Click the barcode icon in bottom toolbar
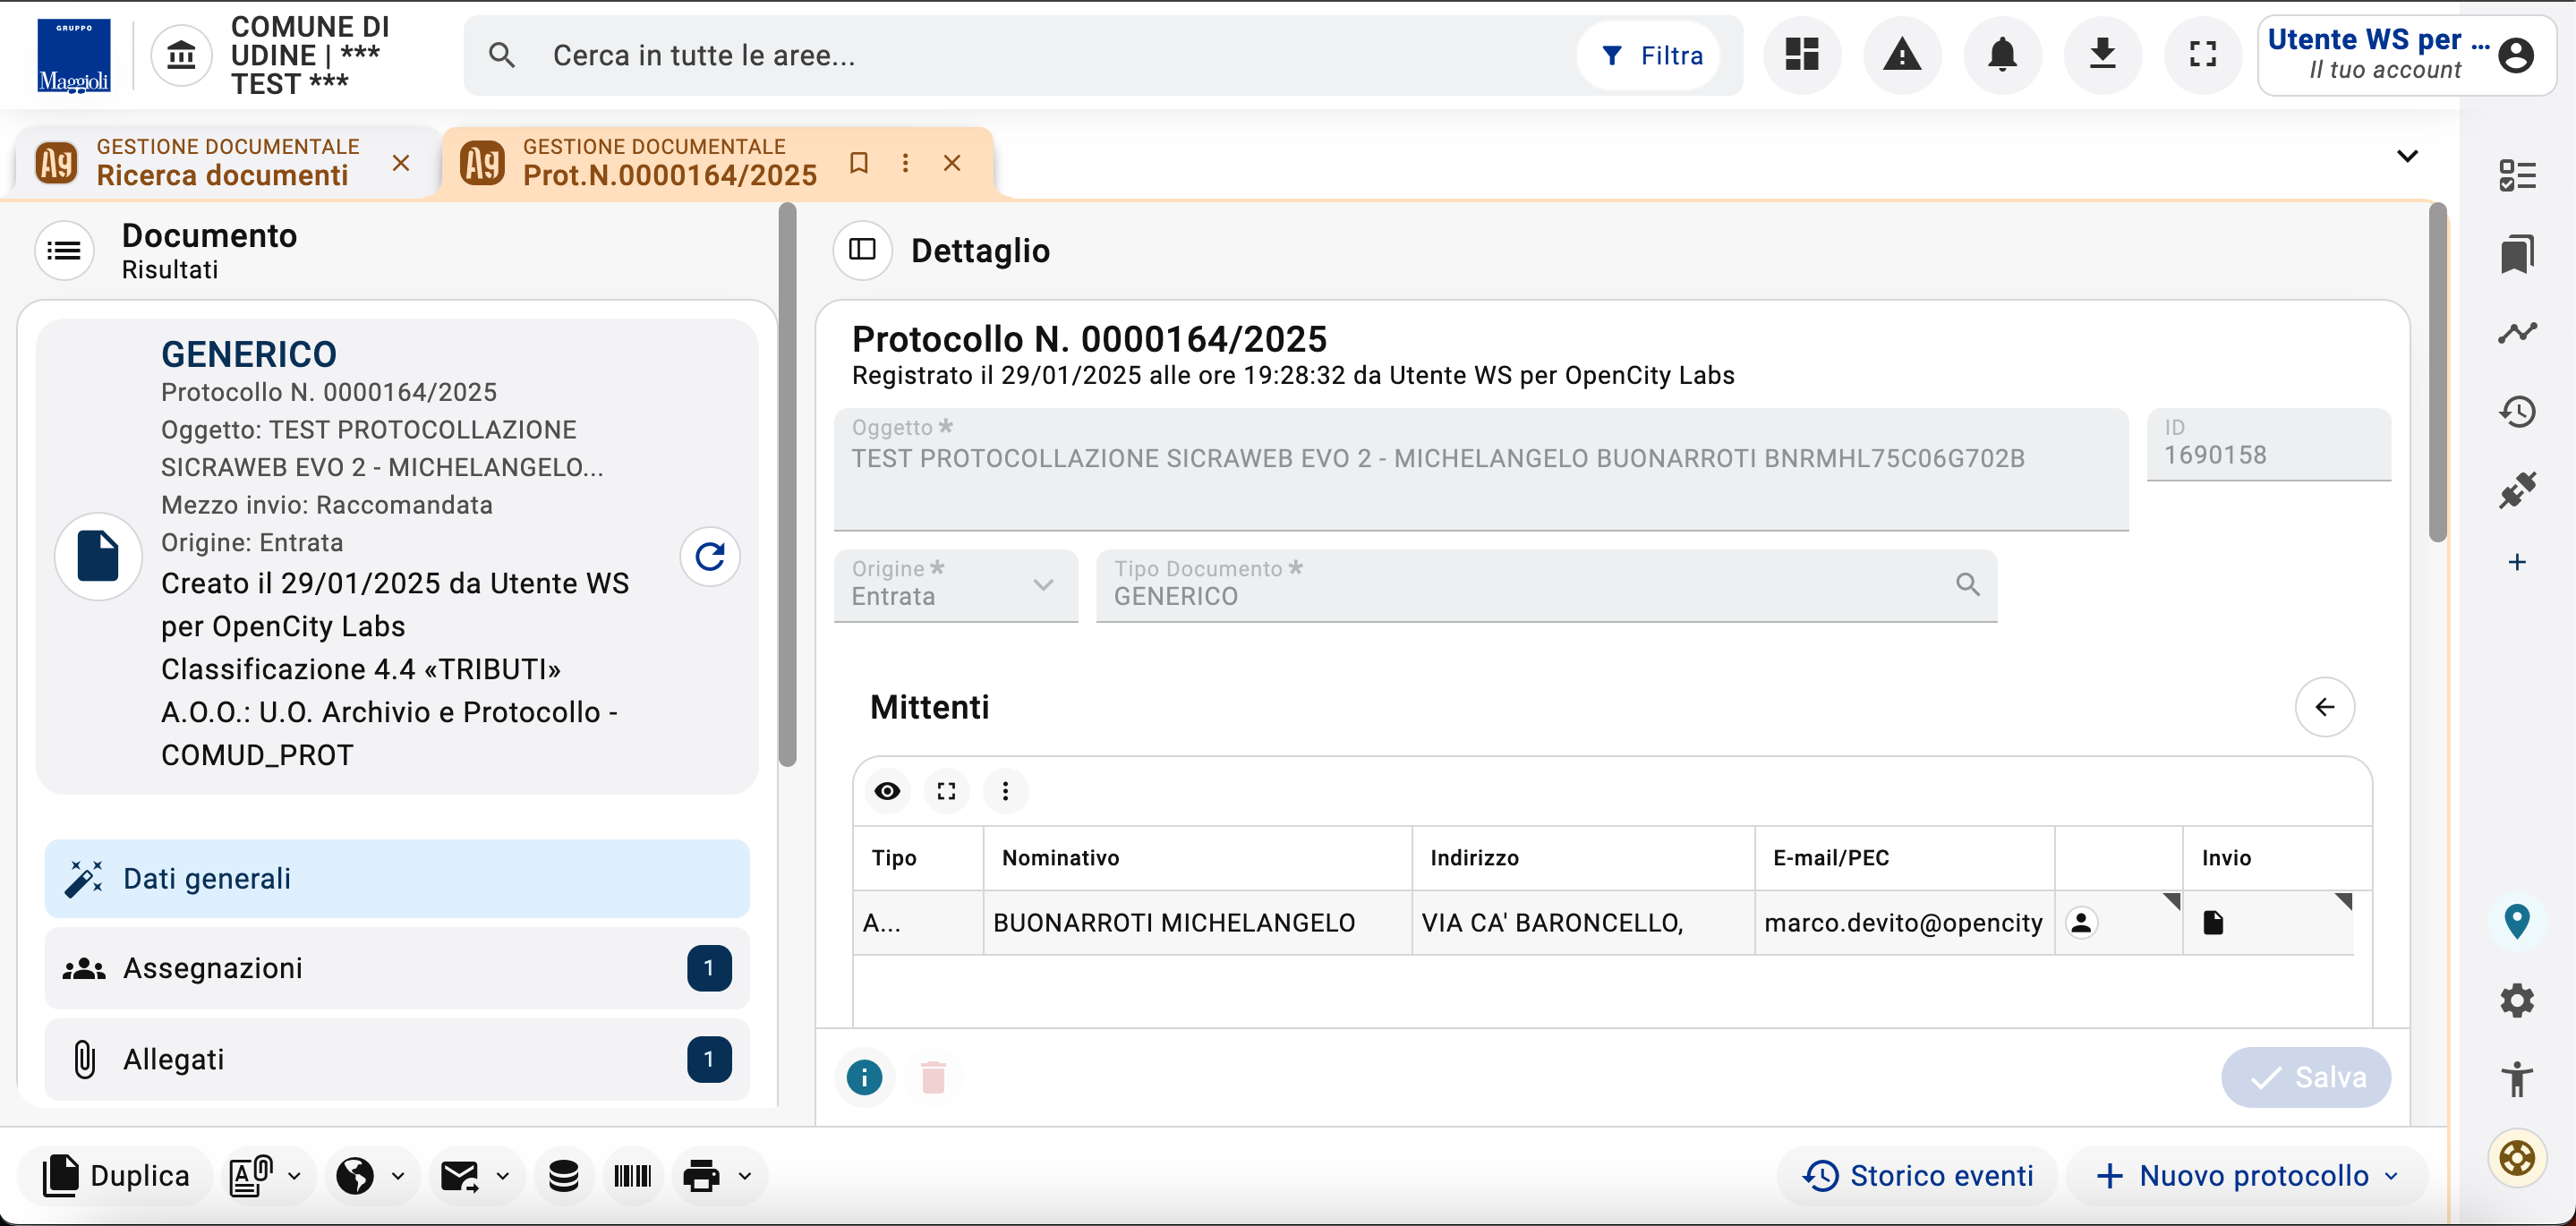 click(632, 1176)
